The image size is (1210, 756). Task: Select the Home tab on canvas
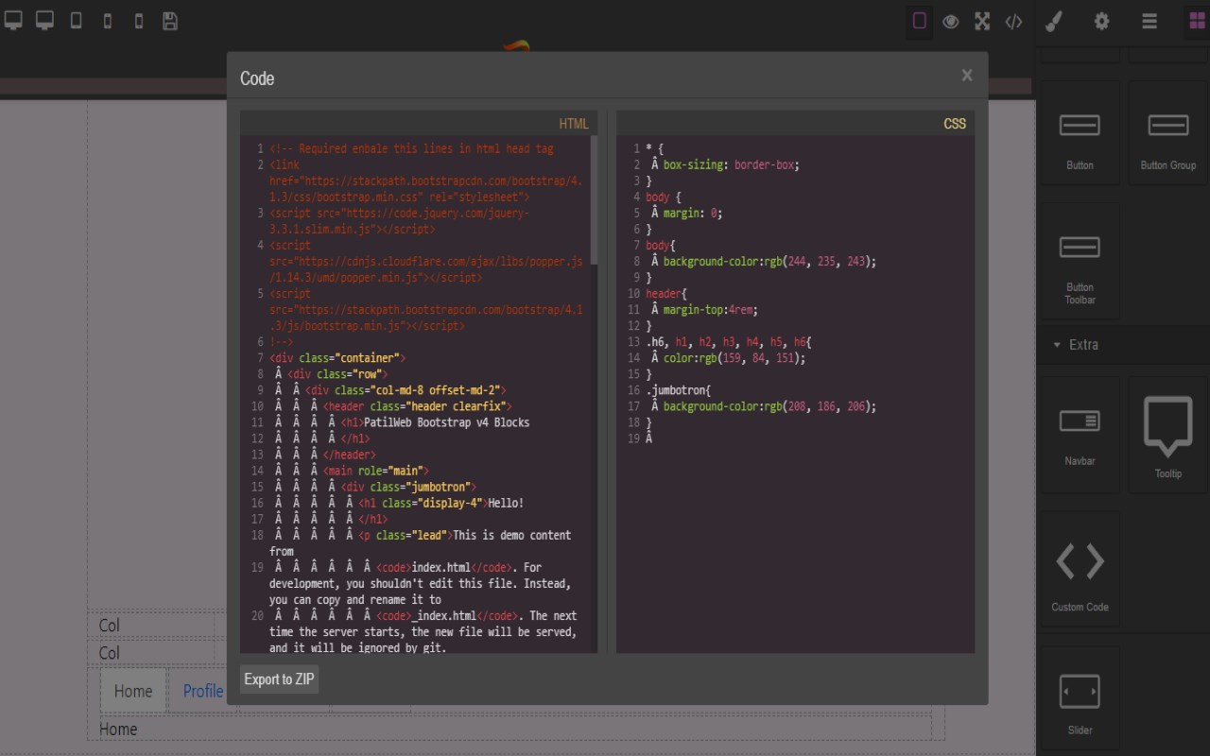[133, 691]
